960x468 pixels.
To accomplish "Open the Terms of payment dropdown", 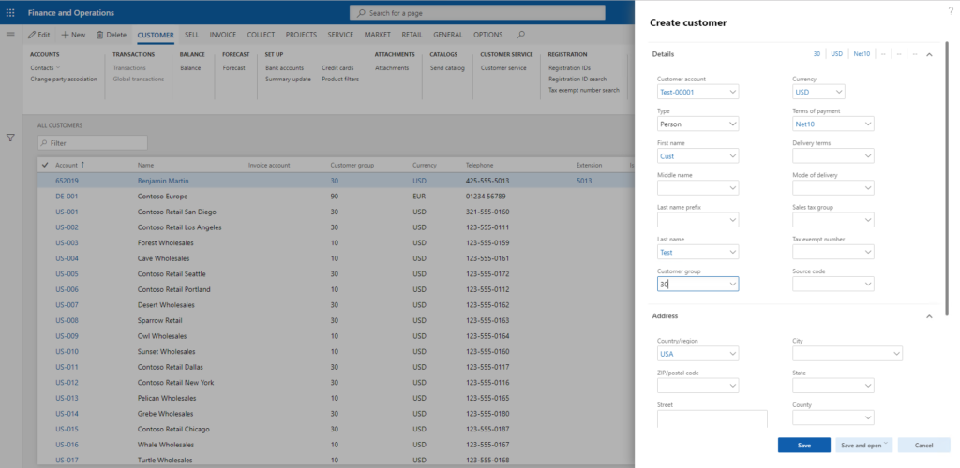I will pos(868,124).
